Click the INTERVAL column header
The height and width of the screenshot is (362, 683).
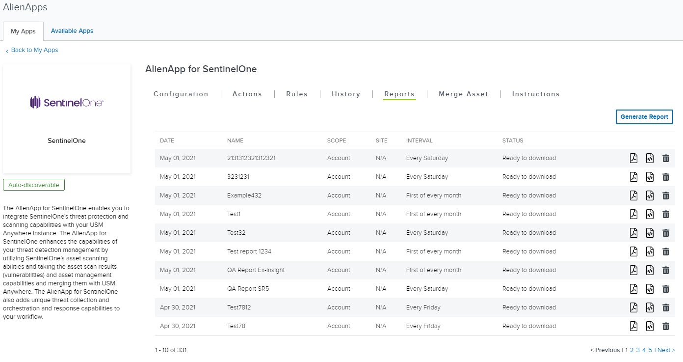coord(420,140)
